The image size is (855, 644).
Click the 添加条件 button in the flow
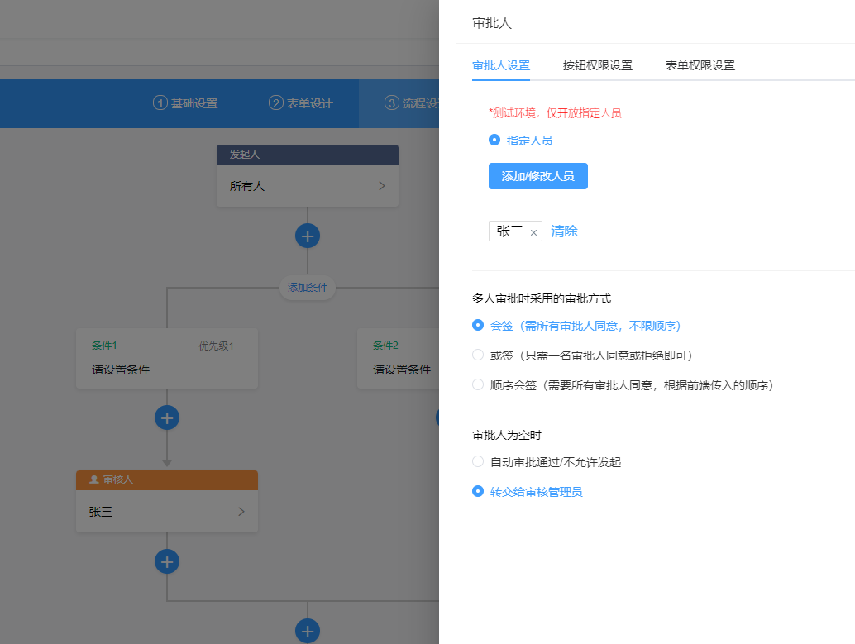(308, 288)
